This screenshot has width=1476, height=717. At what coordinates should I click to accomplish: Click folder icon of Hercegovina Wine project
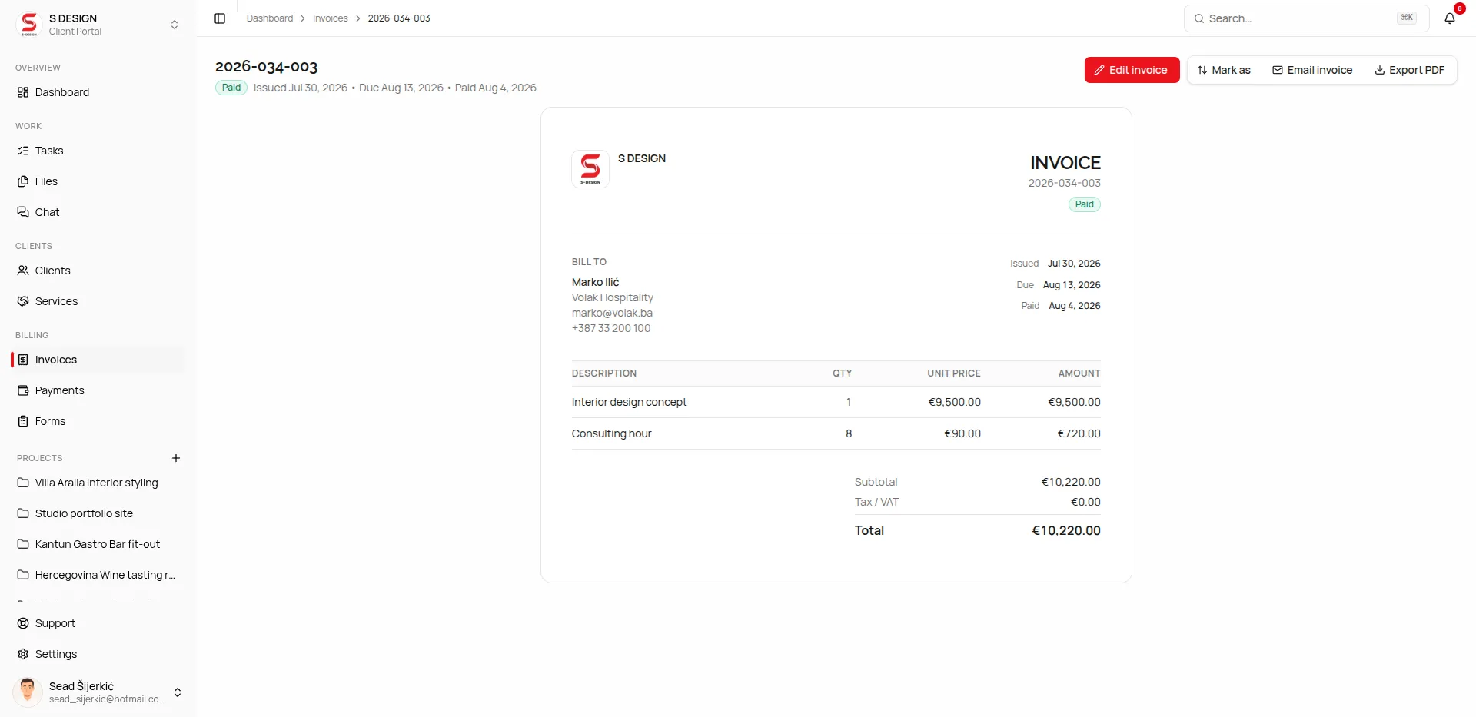23,575
